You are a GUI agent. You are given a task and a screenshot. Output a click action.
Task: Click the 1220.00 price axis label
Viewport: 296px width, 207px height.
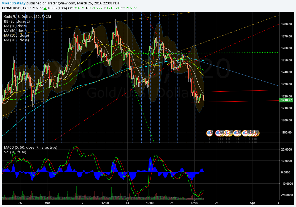coord(286,96)
